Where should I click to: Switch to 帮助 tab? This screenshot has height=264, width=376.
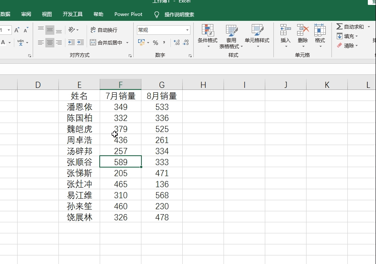coord(98,14)
